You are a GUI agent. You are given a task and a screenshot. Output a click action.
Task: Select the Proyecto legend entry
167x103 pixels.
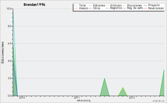152,5
